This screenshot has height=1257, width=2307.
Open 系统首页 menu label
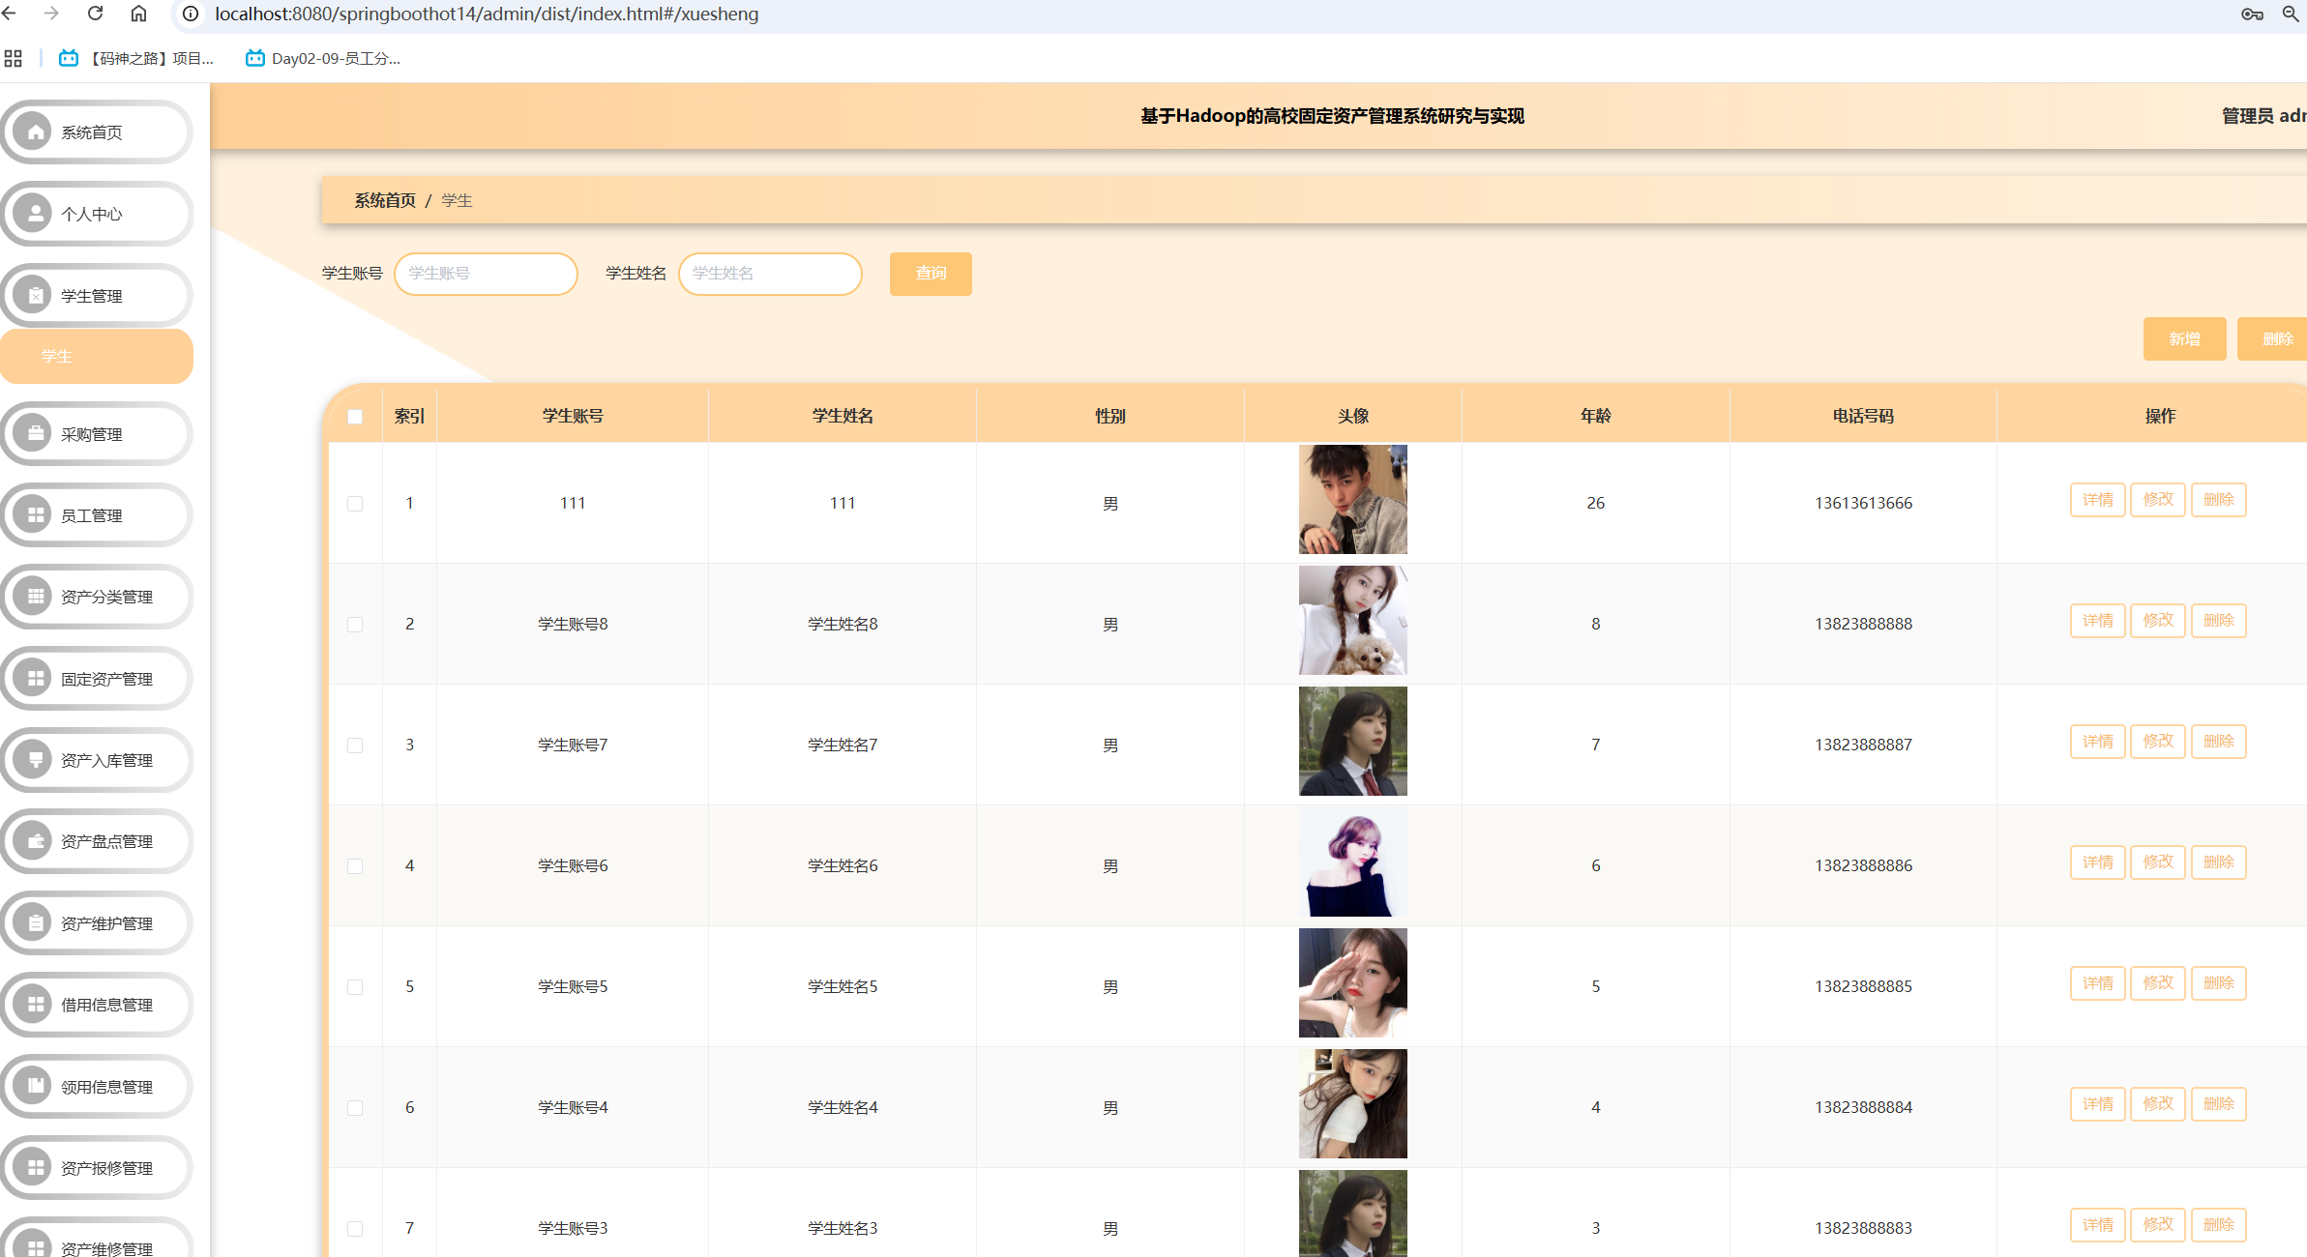click(92, 132)
